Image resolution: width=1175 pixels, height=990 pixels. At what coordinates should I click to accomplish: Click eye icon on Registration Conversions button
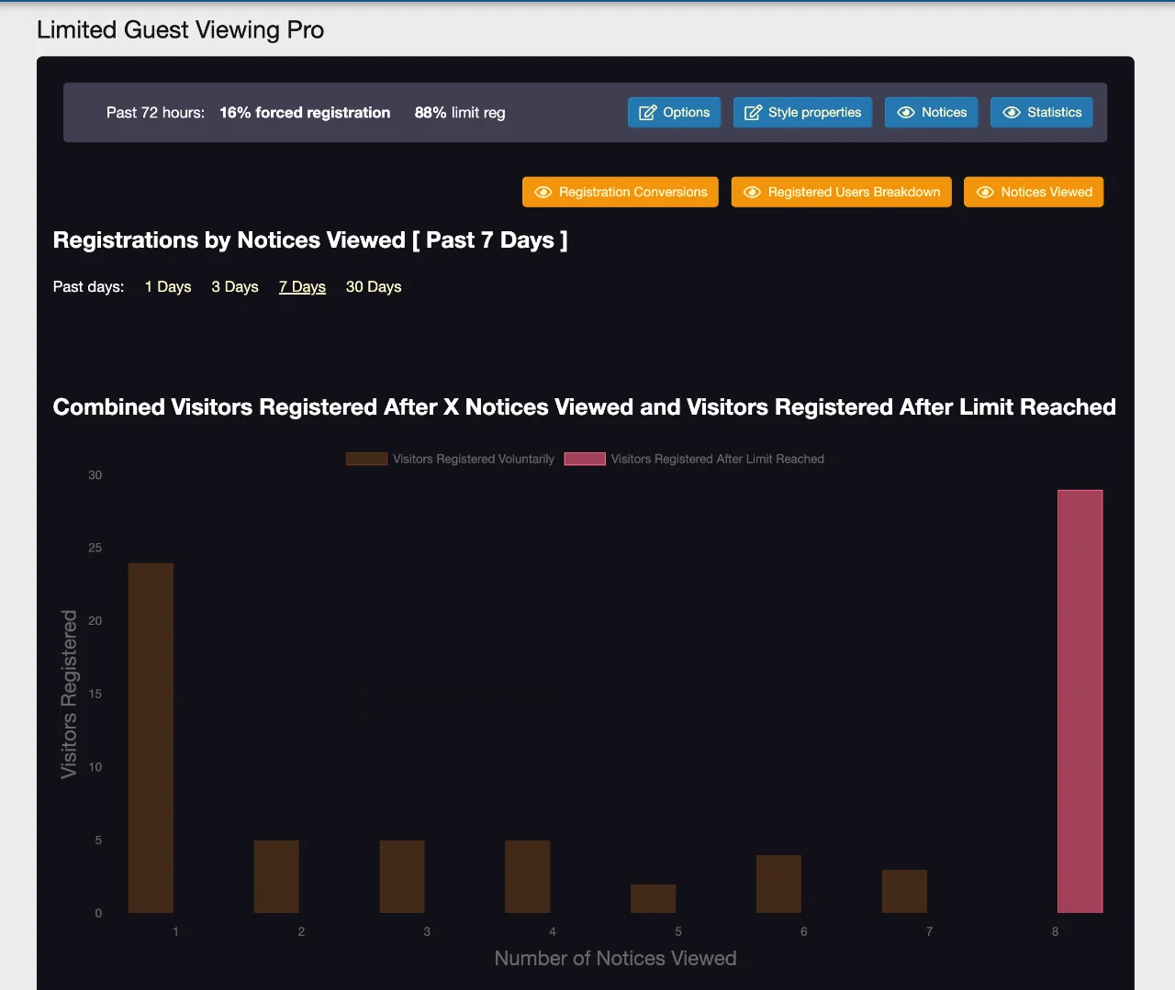tap(543, 193)
